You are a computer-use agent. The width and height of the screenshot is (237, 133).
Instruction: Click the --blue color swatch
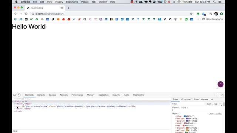185,116
